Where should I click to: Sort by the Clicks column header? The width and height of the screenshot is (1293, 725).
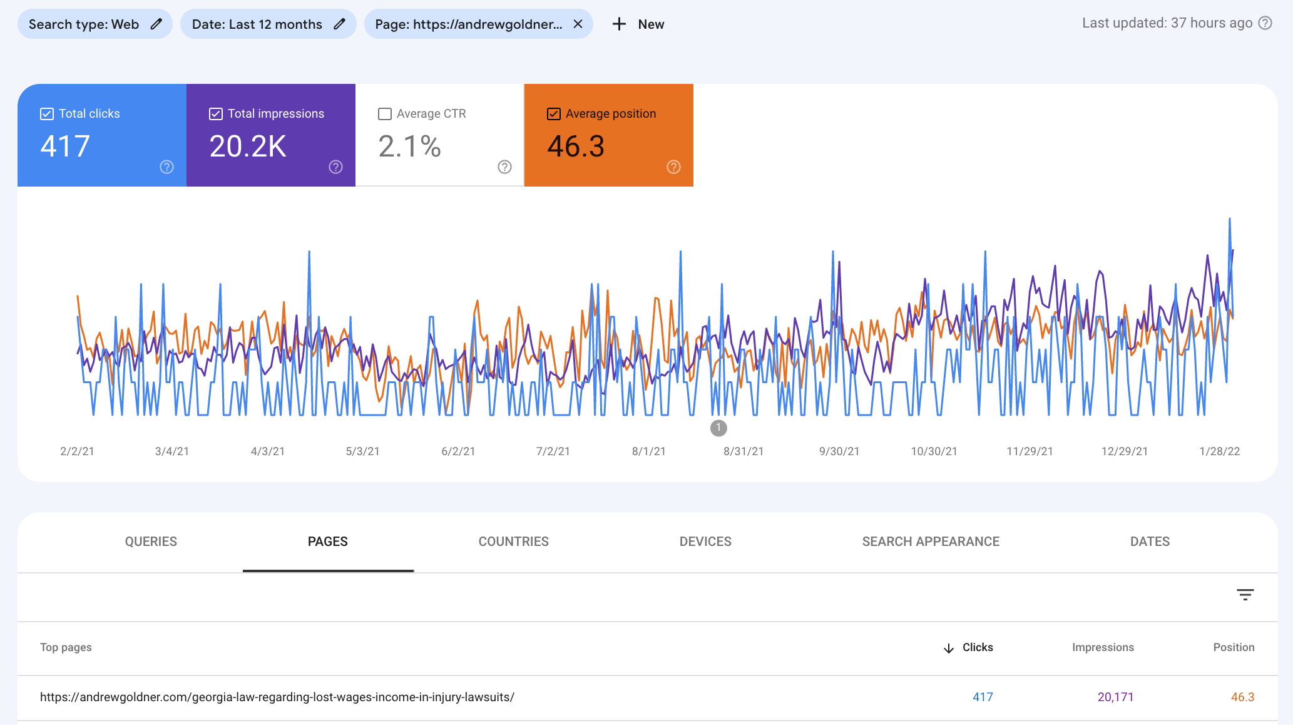click(x=978, y=647)
